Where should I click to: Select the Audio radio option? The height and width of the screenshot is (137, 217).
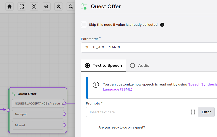click(132, 65)
